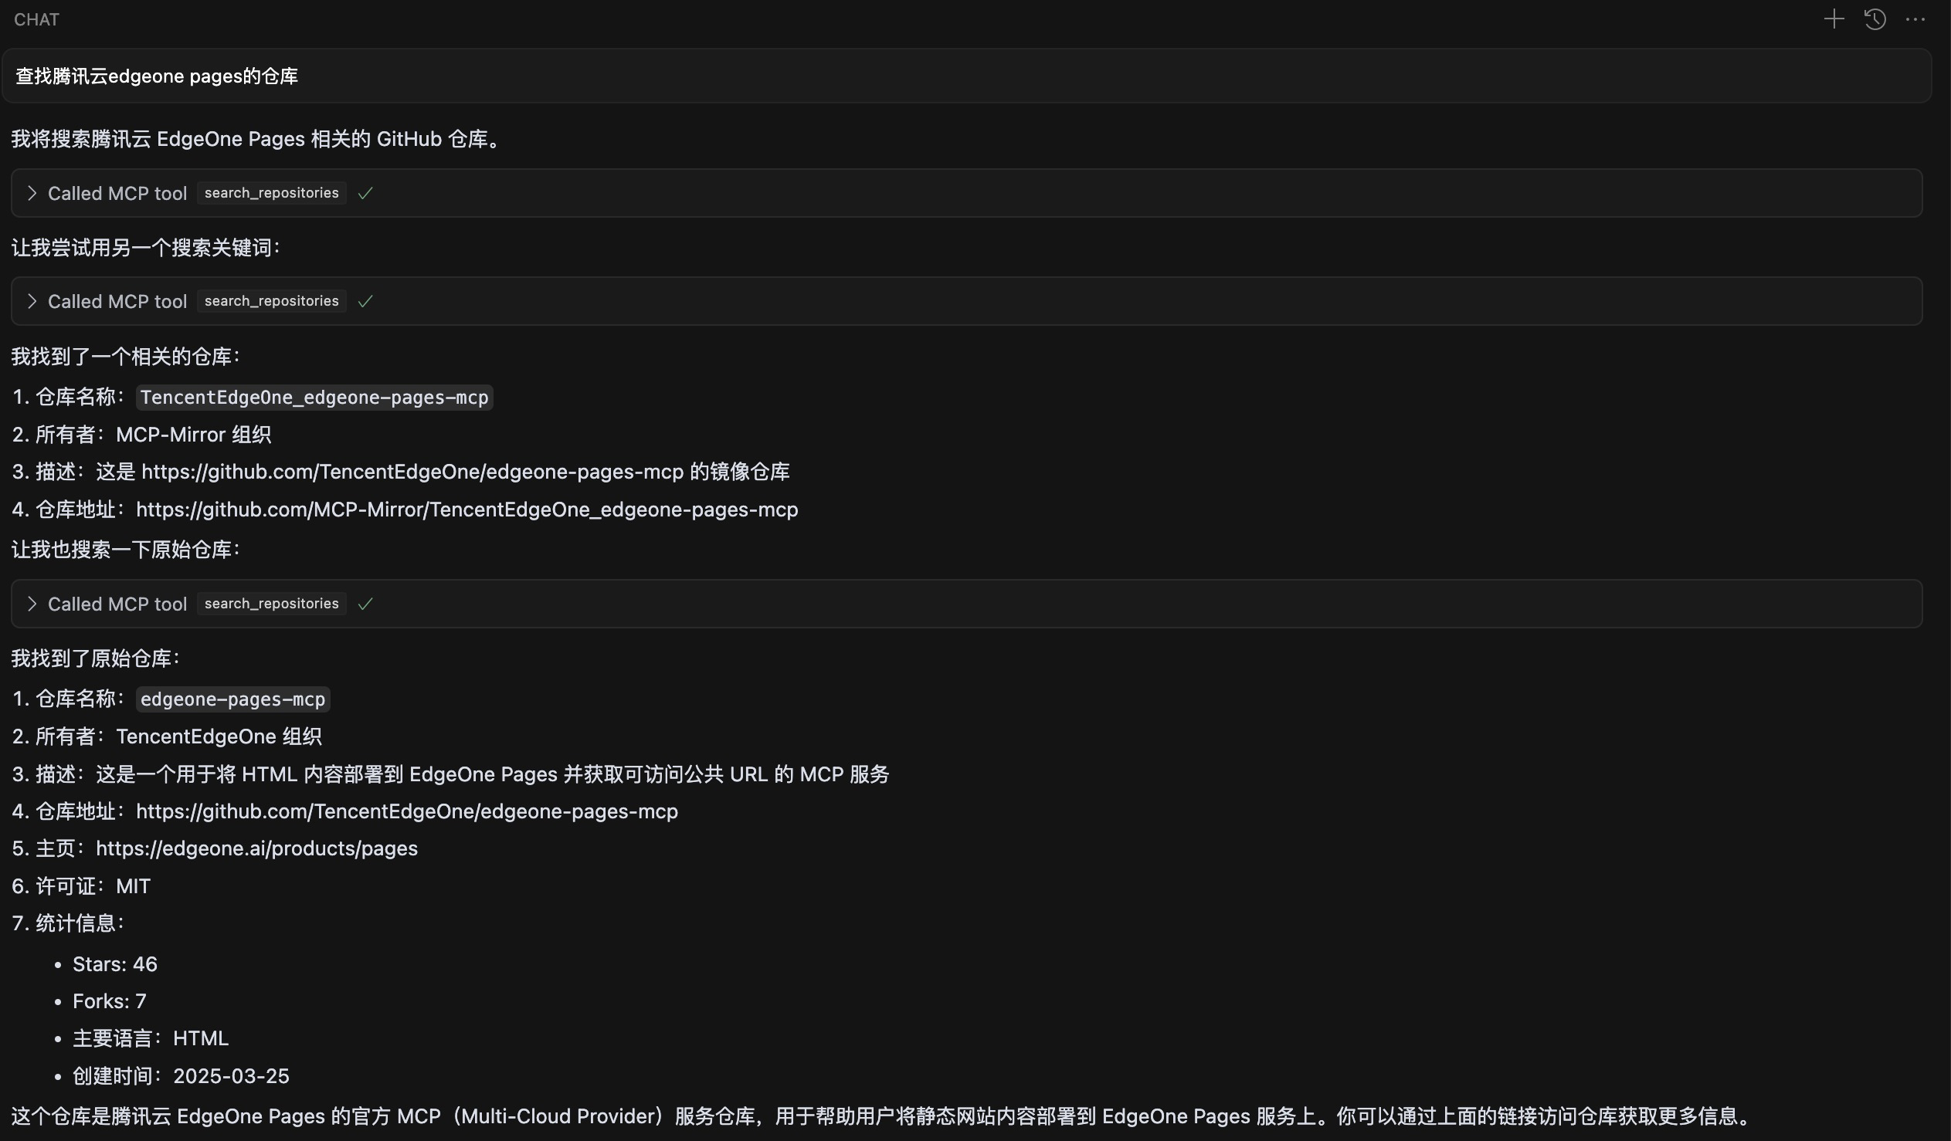The width and height of the screenshot is (1951, 1141).
Task: Click the third search_repositories tool name badge
Action: tap(271, 604)
